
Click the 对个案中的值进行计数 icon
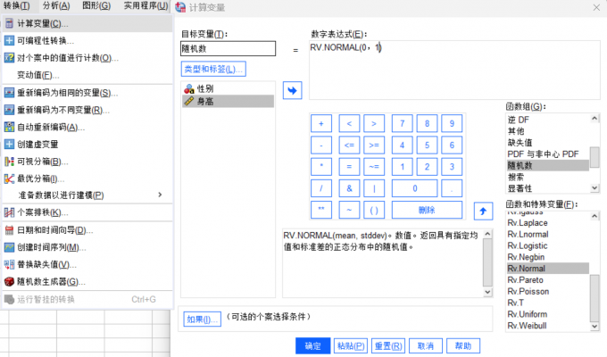pyautogui.click(x=9, y=58)
